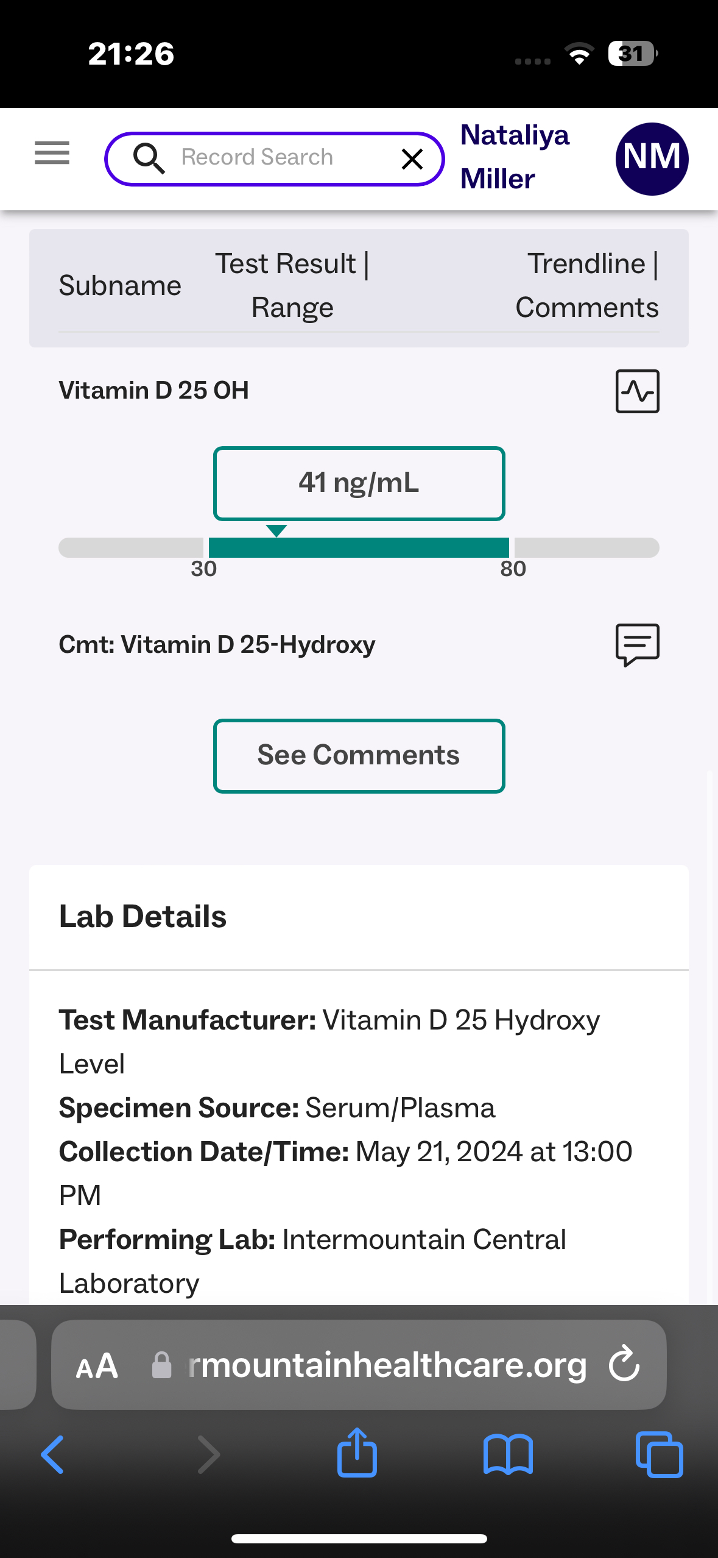Clear the Record Search field

412,159
